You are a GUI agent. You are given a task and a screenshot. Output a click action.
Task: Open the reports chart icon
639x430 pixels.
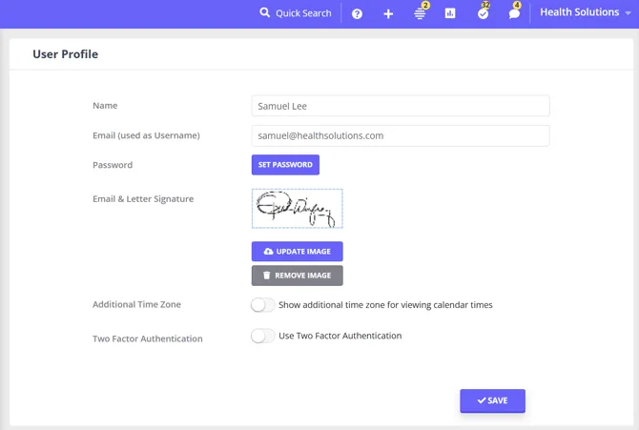pyautogui.click(x=450, y=13)
